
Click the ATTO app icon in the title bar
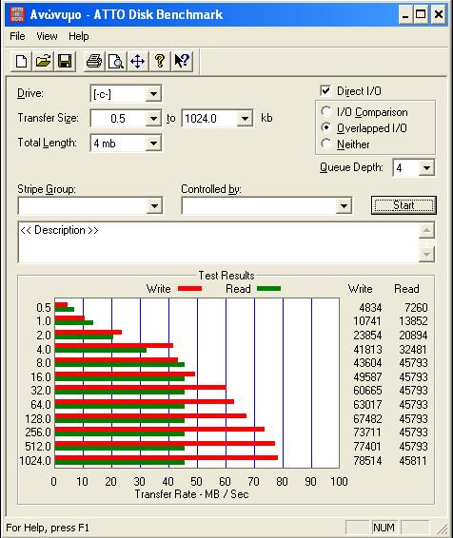(17, 15)
